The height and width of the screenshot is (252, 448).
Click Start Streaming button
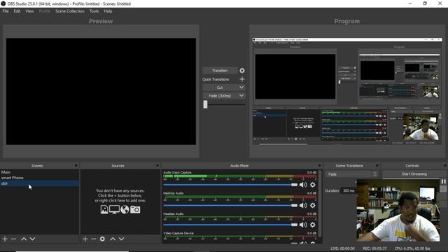click(x=414, y=174)
